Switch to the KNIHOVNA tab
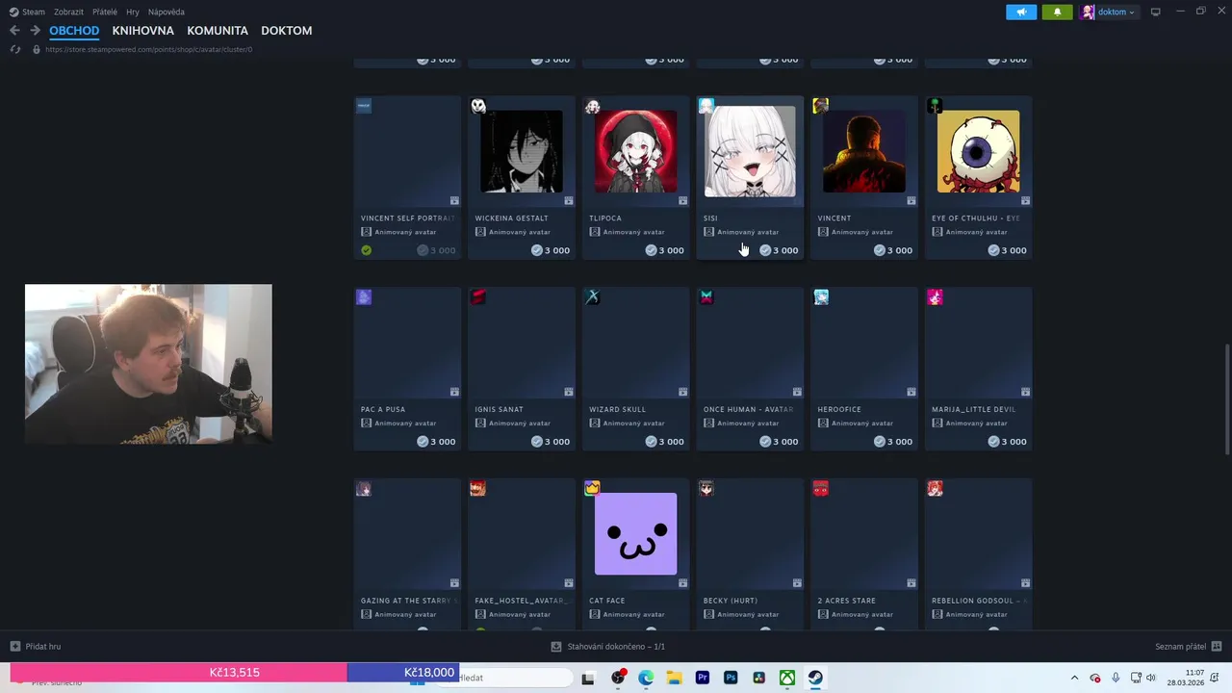1232x693 pixels. pos(143,31)
